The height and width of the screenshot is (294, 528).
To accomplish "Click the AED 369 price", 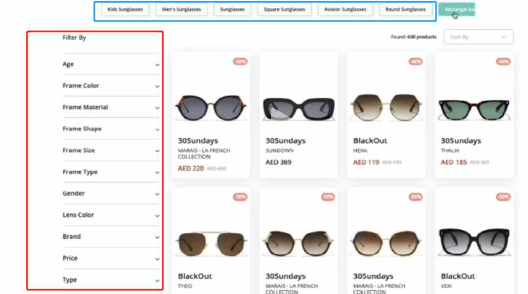I will 279,162.
